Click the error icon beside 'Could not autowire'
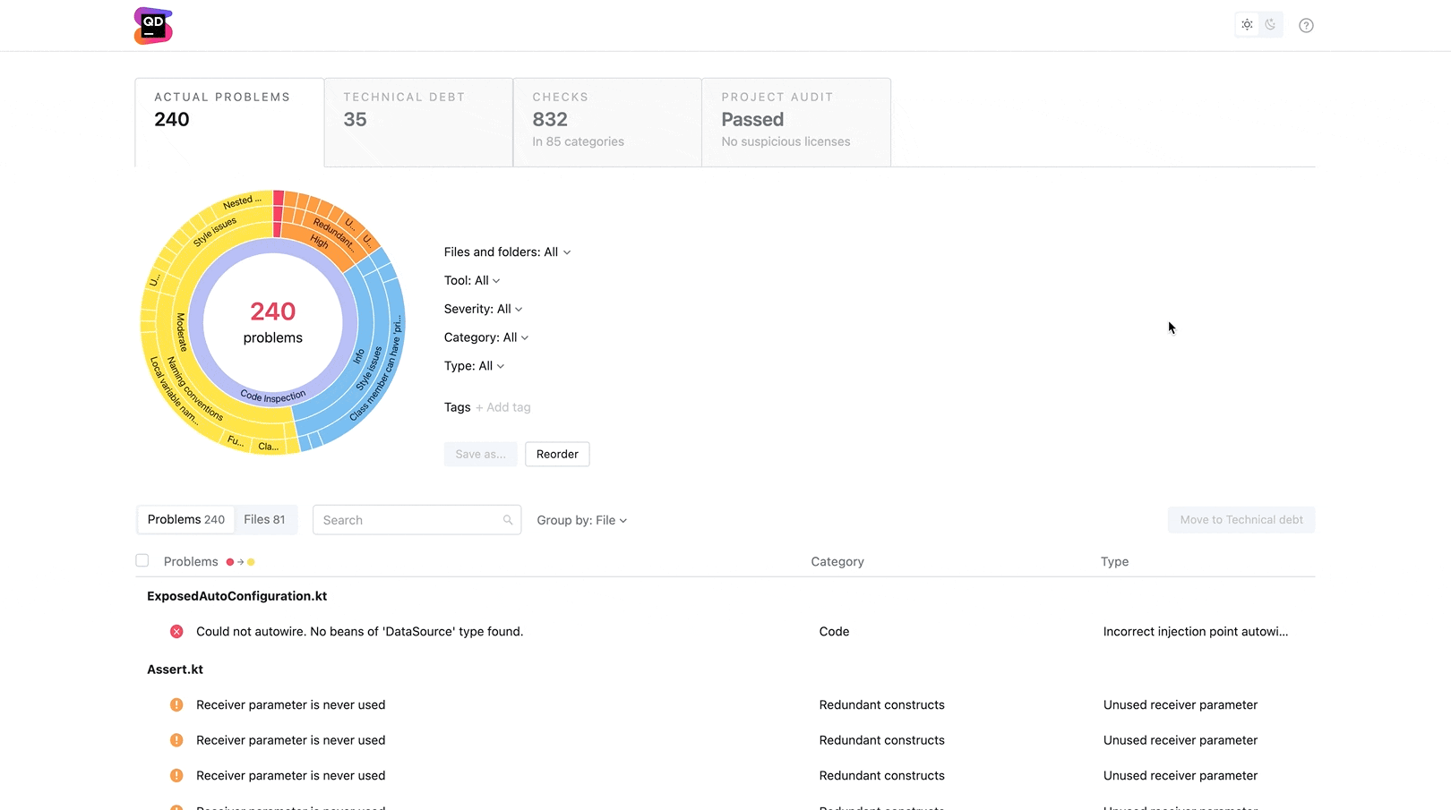Viewport: 1451px width, 810px height. click(x=176, y=631)
